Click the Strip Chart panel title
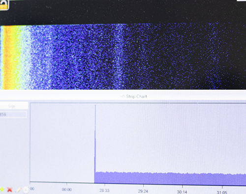Viewport: 246px width, 194px height. (x=136, y=96)
